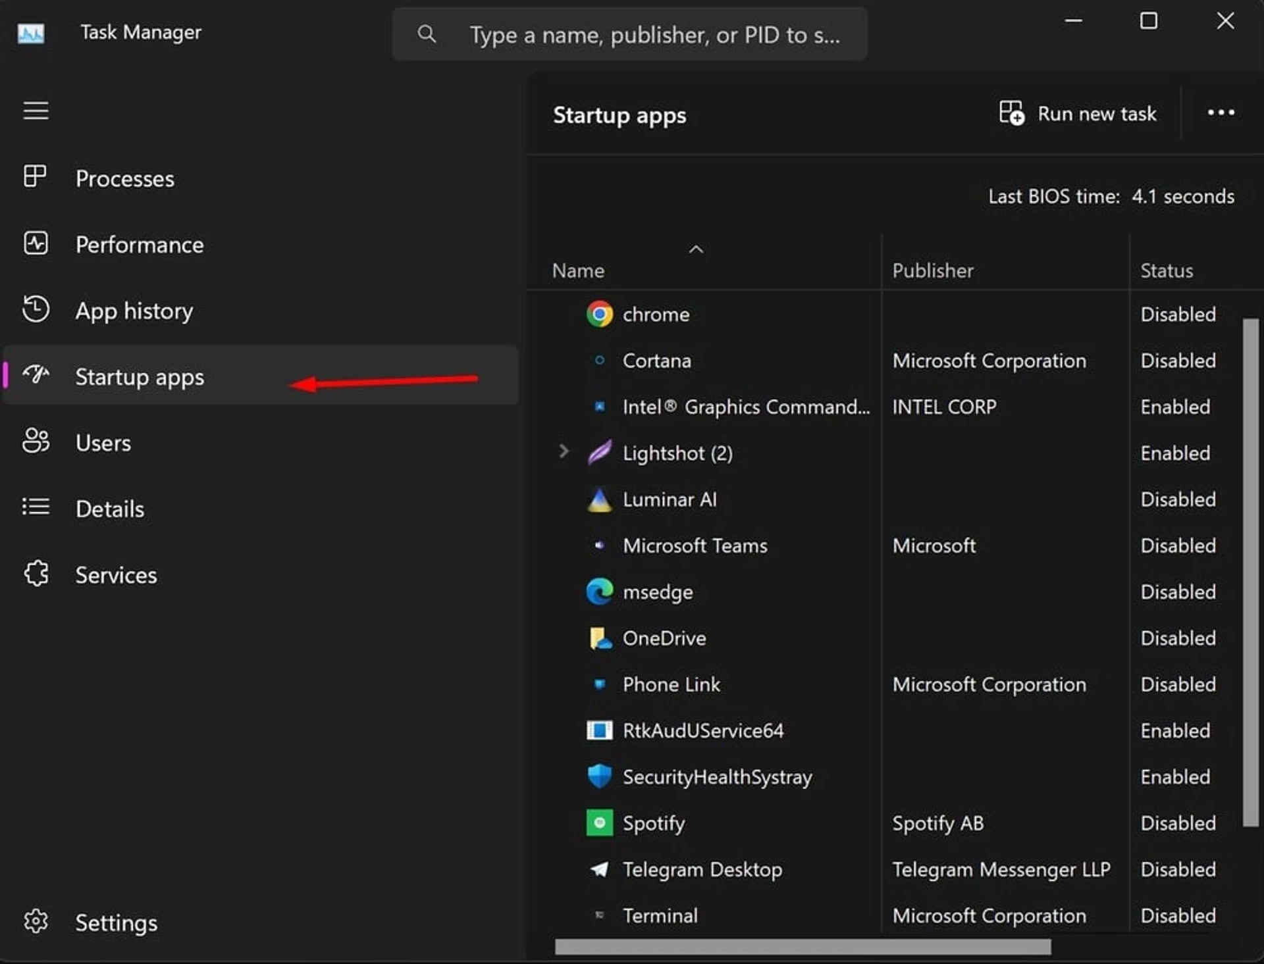Click the search magnifier icon

(427, 34)
